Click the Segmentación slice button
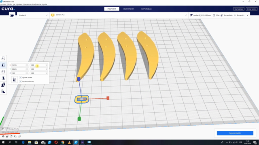 [235, 133]
